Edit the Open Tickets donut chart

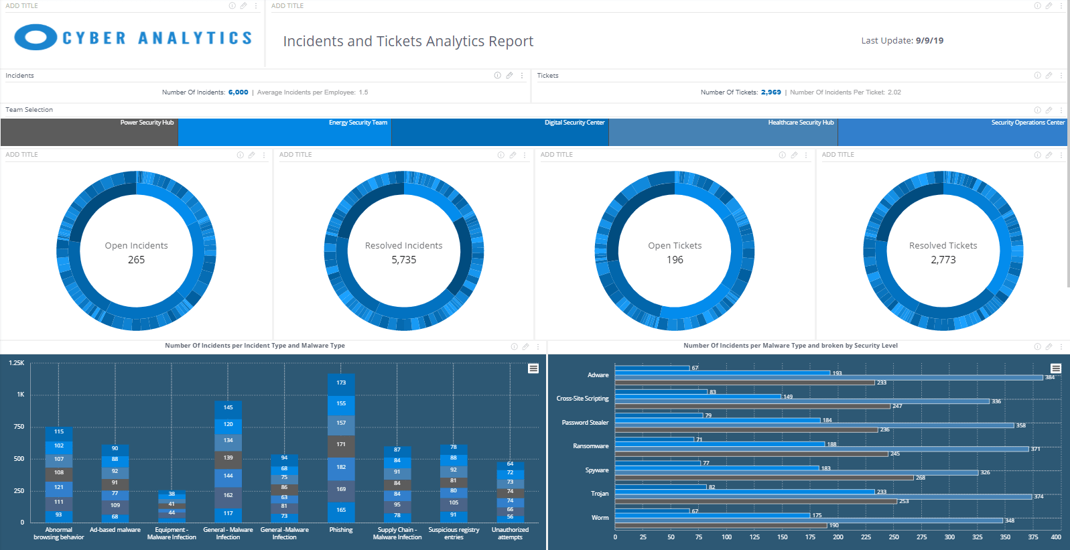[794, 155]
